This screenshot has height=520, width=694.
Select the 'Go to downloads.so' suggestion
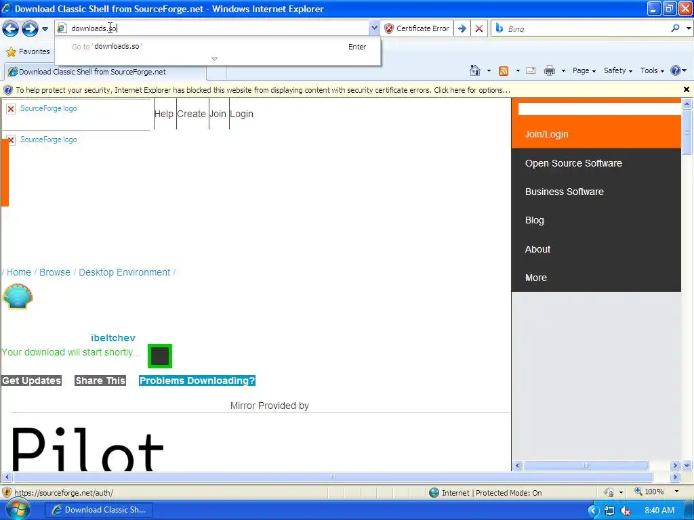(218, 47)
